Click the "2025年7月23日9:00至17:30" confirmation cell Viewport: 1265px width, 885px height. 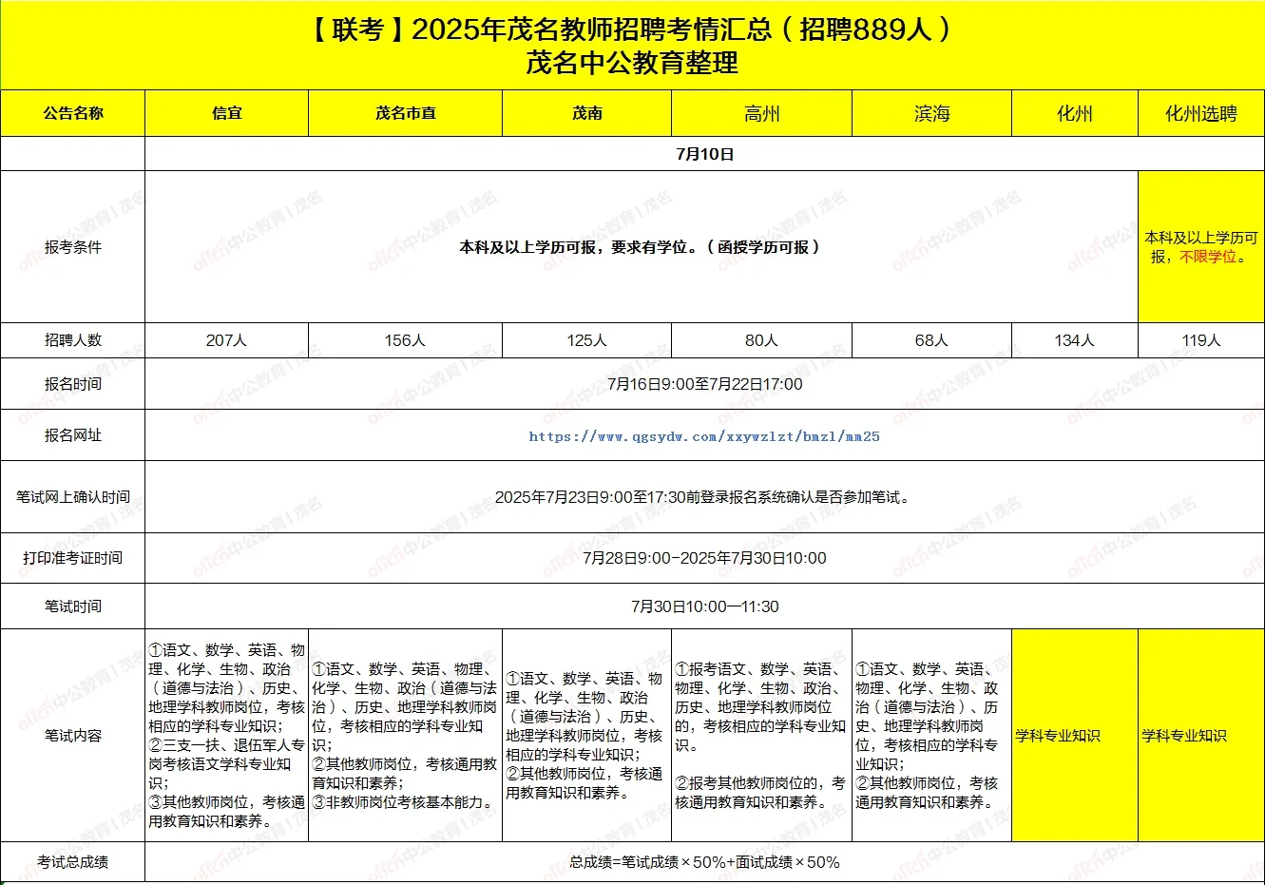click(x=705, y=497)
